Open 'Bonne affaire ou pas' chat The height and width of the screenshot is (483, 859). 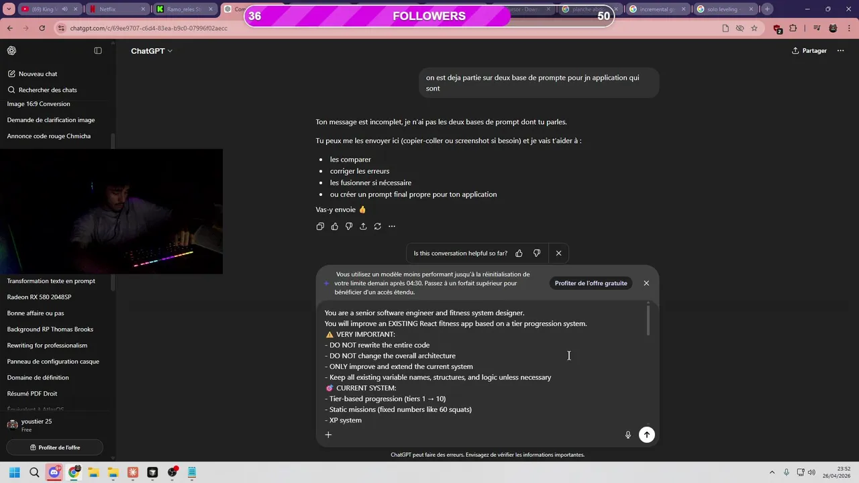pyautogui.click(x=36, y=313)
